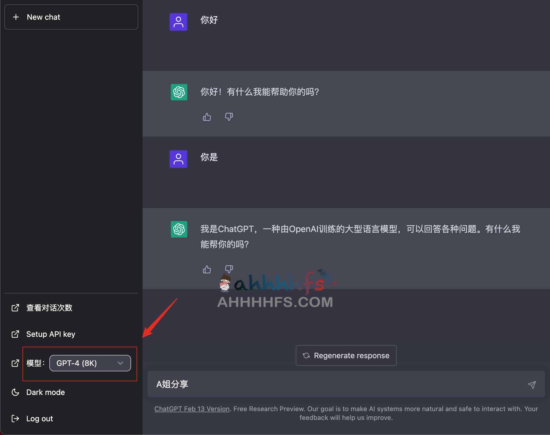The width and height of the screenshot is (550, 435).
Task: Click the A姐分享 message input field
Action: click(347, 383)
